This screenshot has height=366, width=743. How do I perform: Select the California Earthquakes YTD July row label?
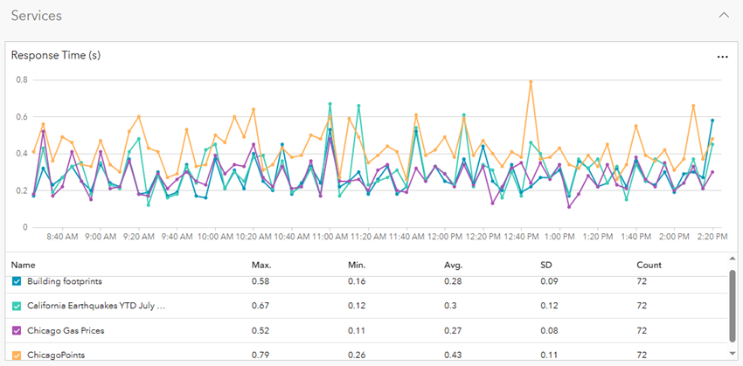click(96, 306)
